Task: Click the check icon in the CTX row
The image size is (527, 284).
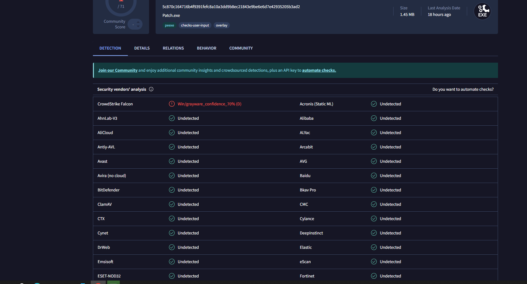Action: click(x=172, y=219)
